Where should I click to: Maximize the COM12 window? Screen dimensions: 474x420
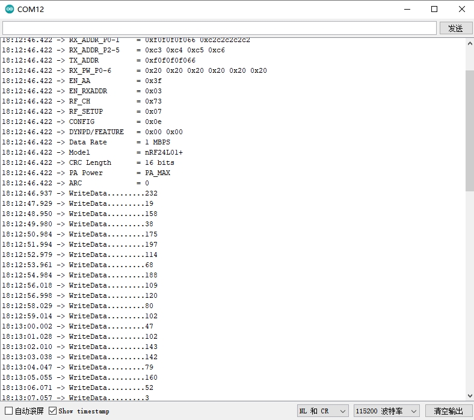point(434,9)
